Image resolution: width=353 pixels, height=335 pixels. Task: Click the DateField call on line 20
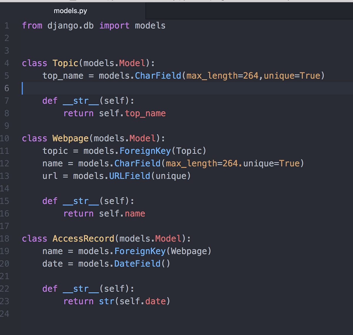click(x=137, y=264)
